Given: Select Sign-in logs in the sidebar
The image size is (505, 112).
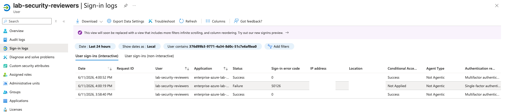Looking at the screenshot, I should [x=34, y=48].
